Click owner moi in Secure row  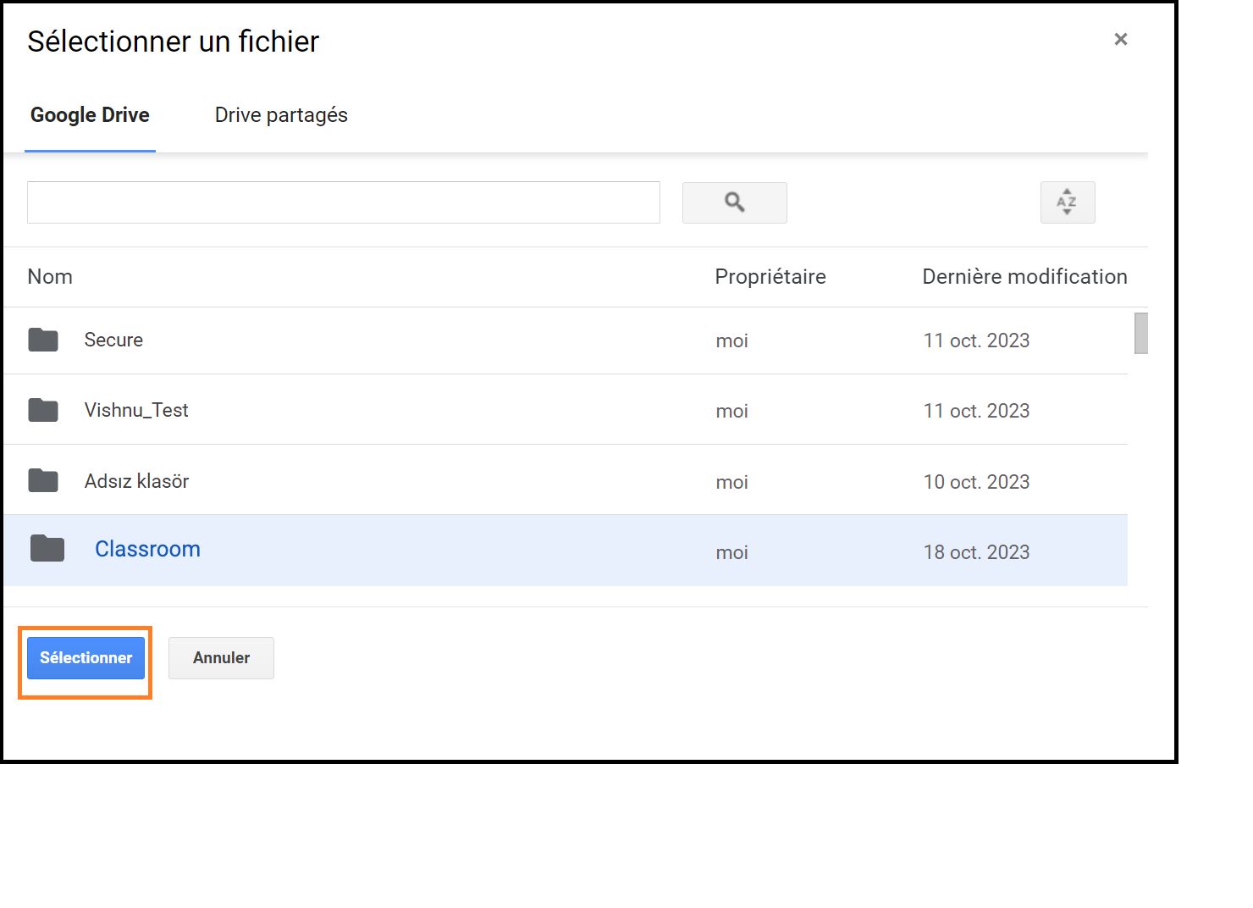(x=731, y=340)
